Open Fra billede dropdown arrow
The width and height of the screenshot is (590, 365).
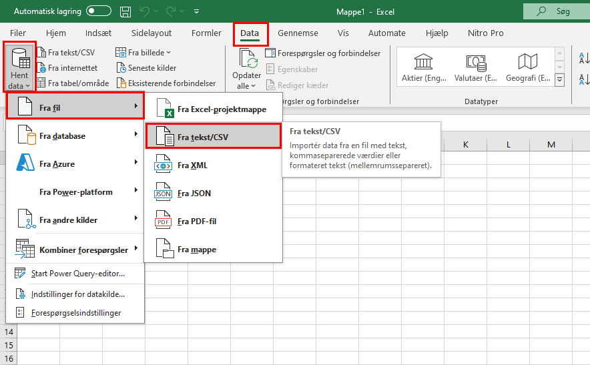pyautogui.click(x=169, y=53)
